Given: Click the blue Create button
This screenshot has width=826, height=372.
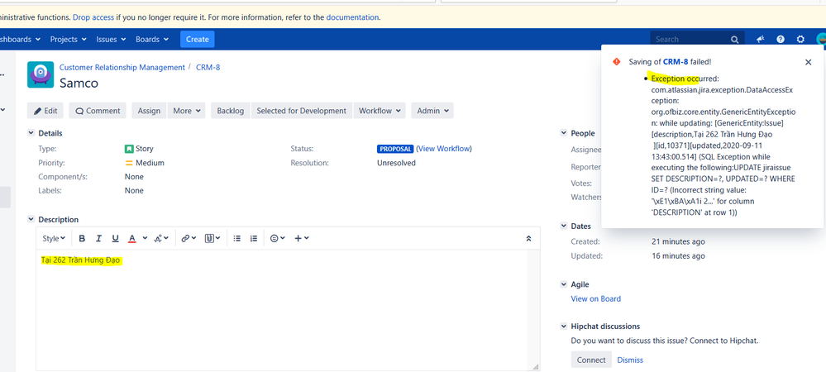Looking at the screenshot, I should tap(197, 39).
